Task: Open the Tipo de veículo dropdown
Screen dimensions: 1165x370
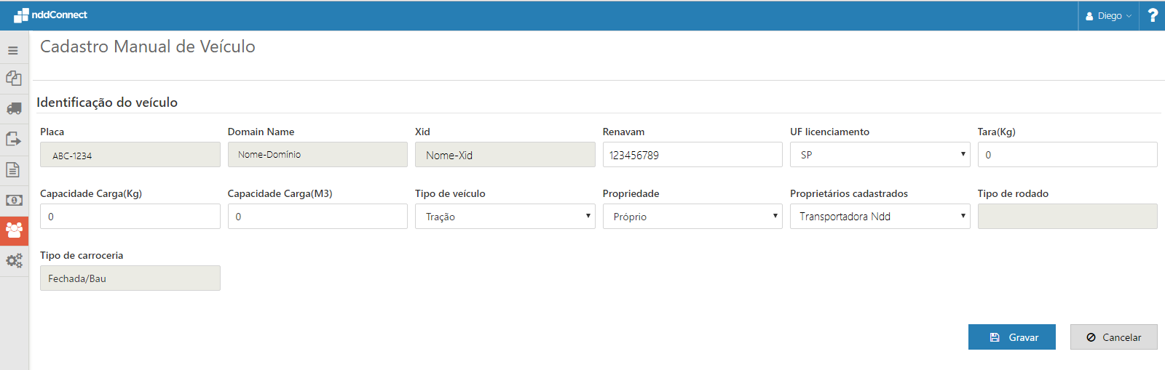Action: point(505,217)
